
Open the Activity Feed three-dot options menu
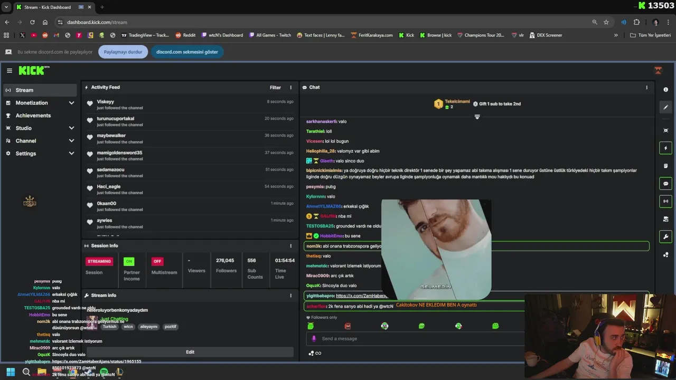click(290, 88)
